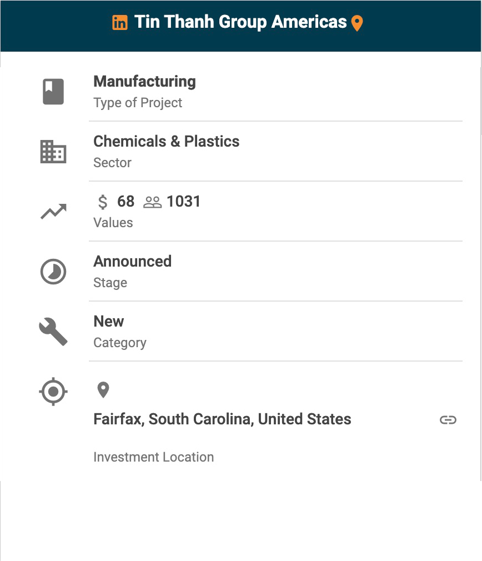
Task: Click the crosshair target location icon
Action: 53,392
